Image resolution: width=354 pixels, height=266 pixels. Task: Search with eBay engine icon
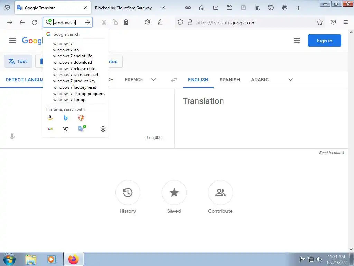(50, 129)
